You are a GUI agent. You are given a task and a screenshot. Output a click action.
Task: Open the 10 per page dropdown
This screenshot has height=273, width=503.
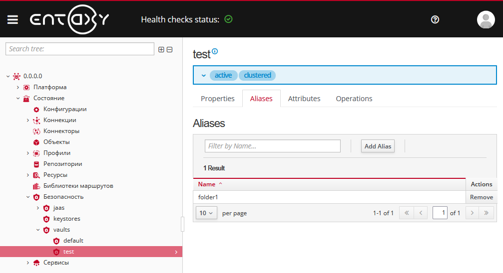click(206, 213)
